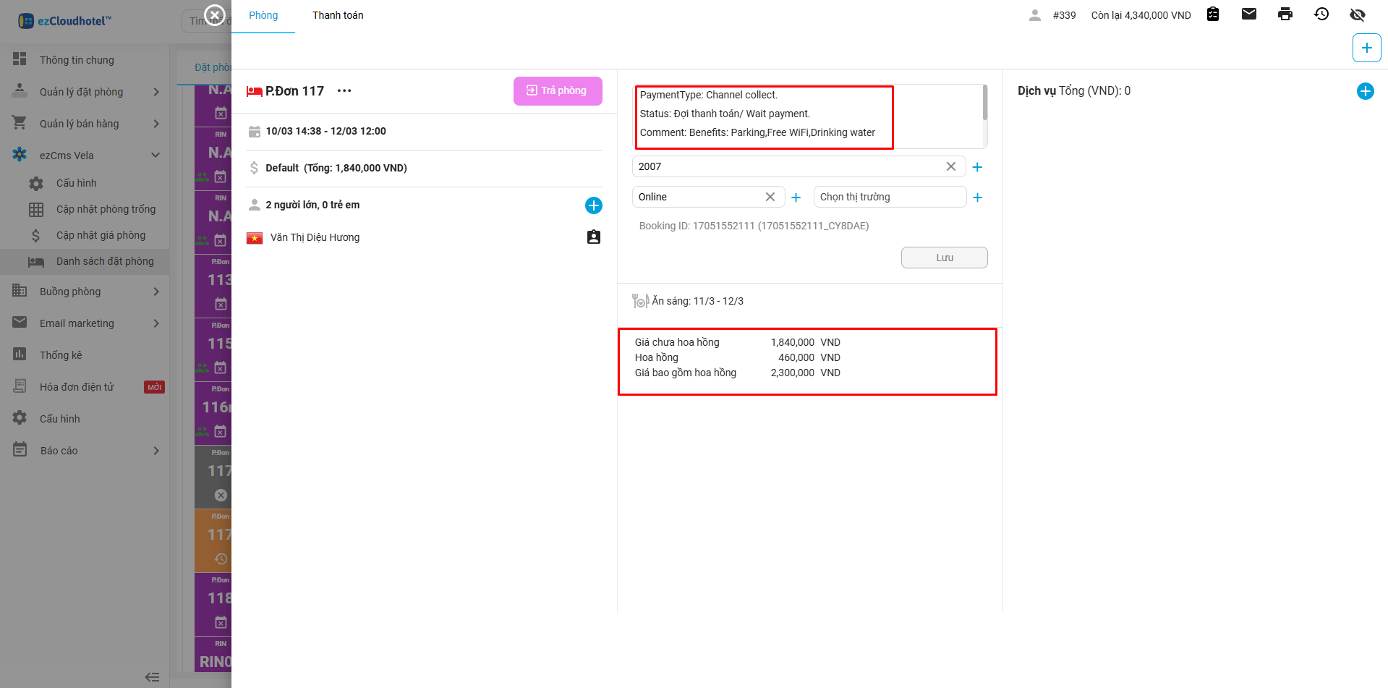Open the Chọn thị trường dropdown
This screenshot has height=688, width=1388.
coord(889,197)
